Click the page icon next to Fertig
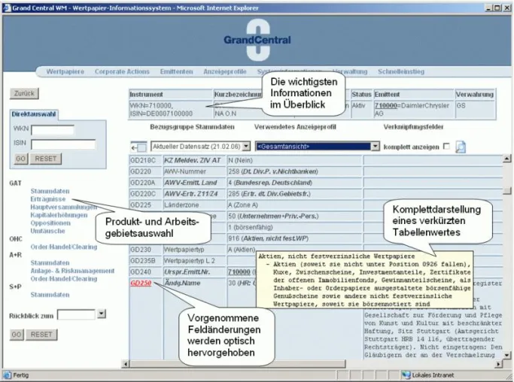The height and width of the screenshot is (382, 514). tap(7, 374)
